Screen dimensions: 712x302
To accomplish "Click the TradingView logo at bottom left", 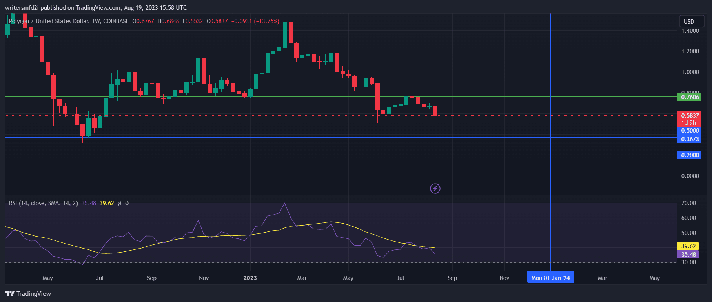I will click(28, 293).
